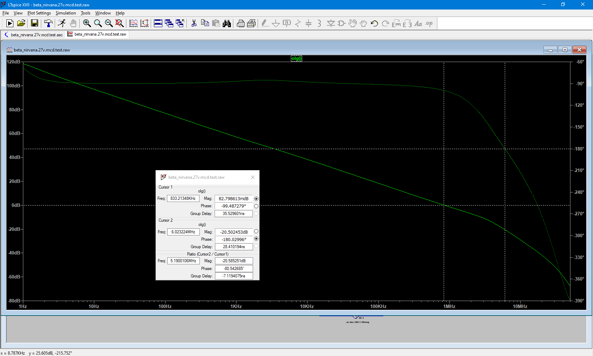Click the 1MHz frequency axis label
Image resolution: width=593 pixels, height=356 pixels.
pyautogui.click(x=449, y=306)
